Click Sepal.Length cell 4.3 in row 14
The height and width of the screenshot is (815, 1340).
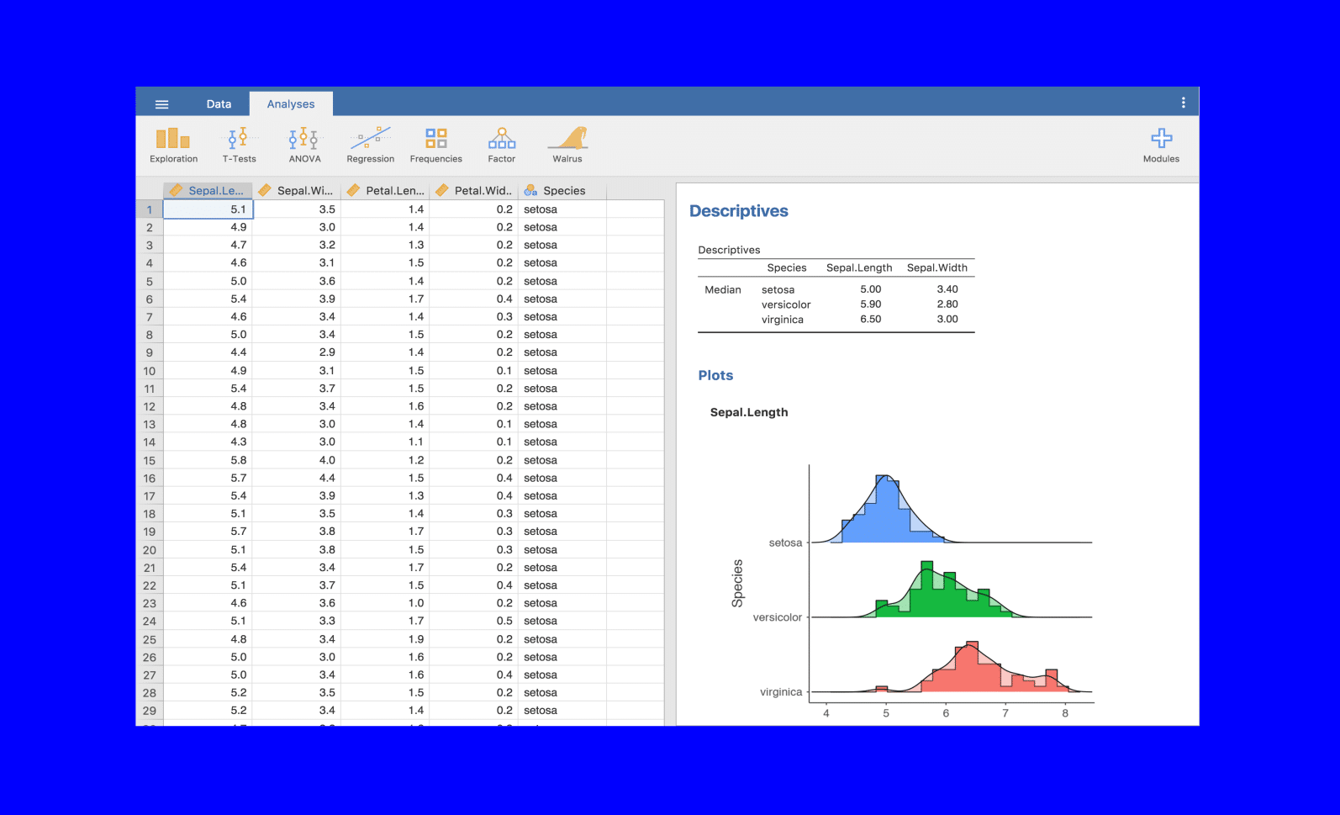pos(208,442)
